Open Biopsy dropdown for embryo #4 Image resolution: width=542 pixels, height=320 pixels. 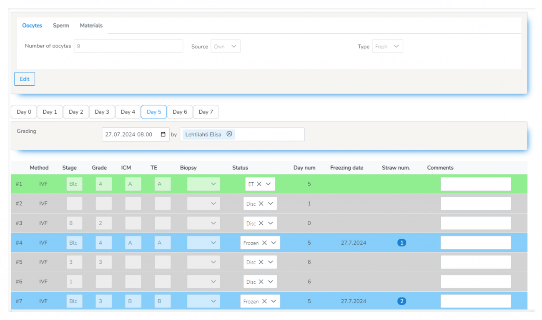coord(203,243)
